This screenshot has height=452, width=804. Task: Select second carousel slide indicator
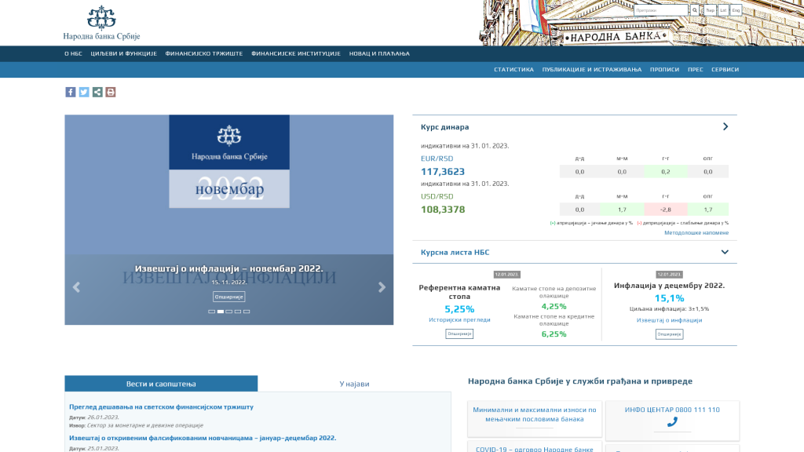[221, 312]
